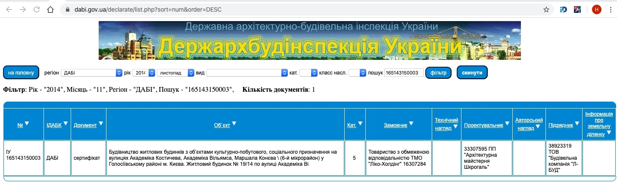This screenshot has height=183, width=617.
Task: Click the sort arrow beside Кат. header
Action: (360, 124)
